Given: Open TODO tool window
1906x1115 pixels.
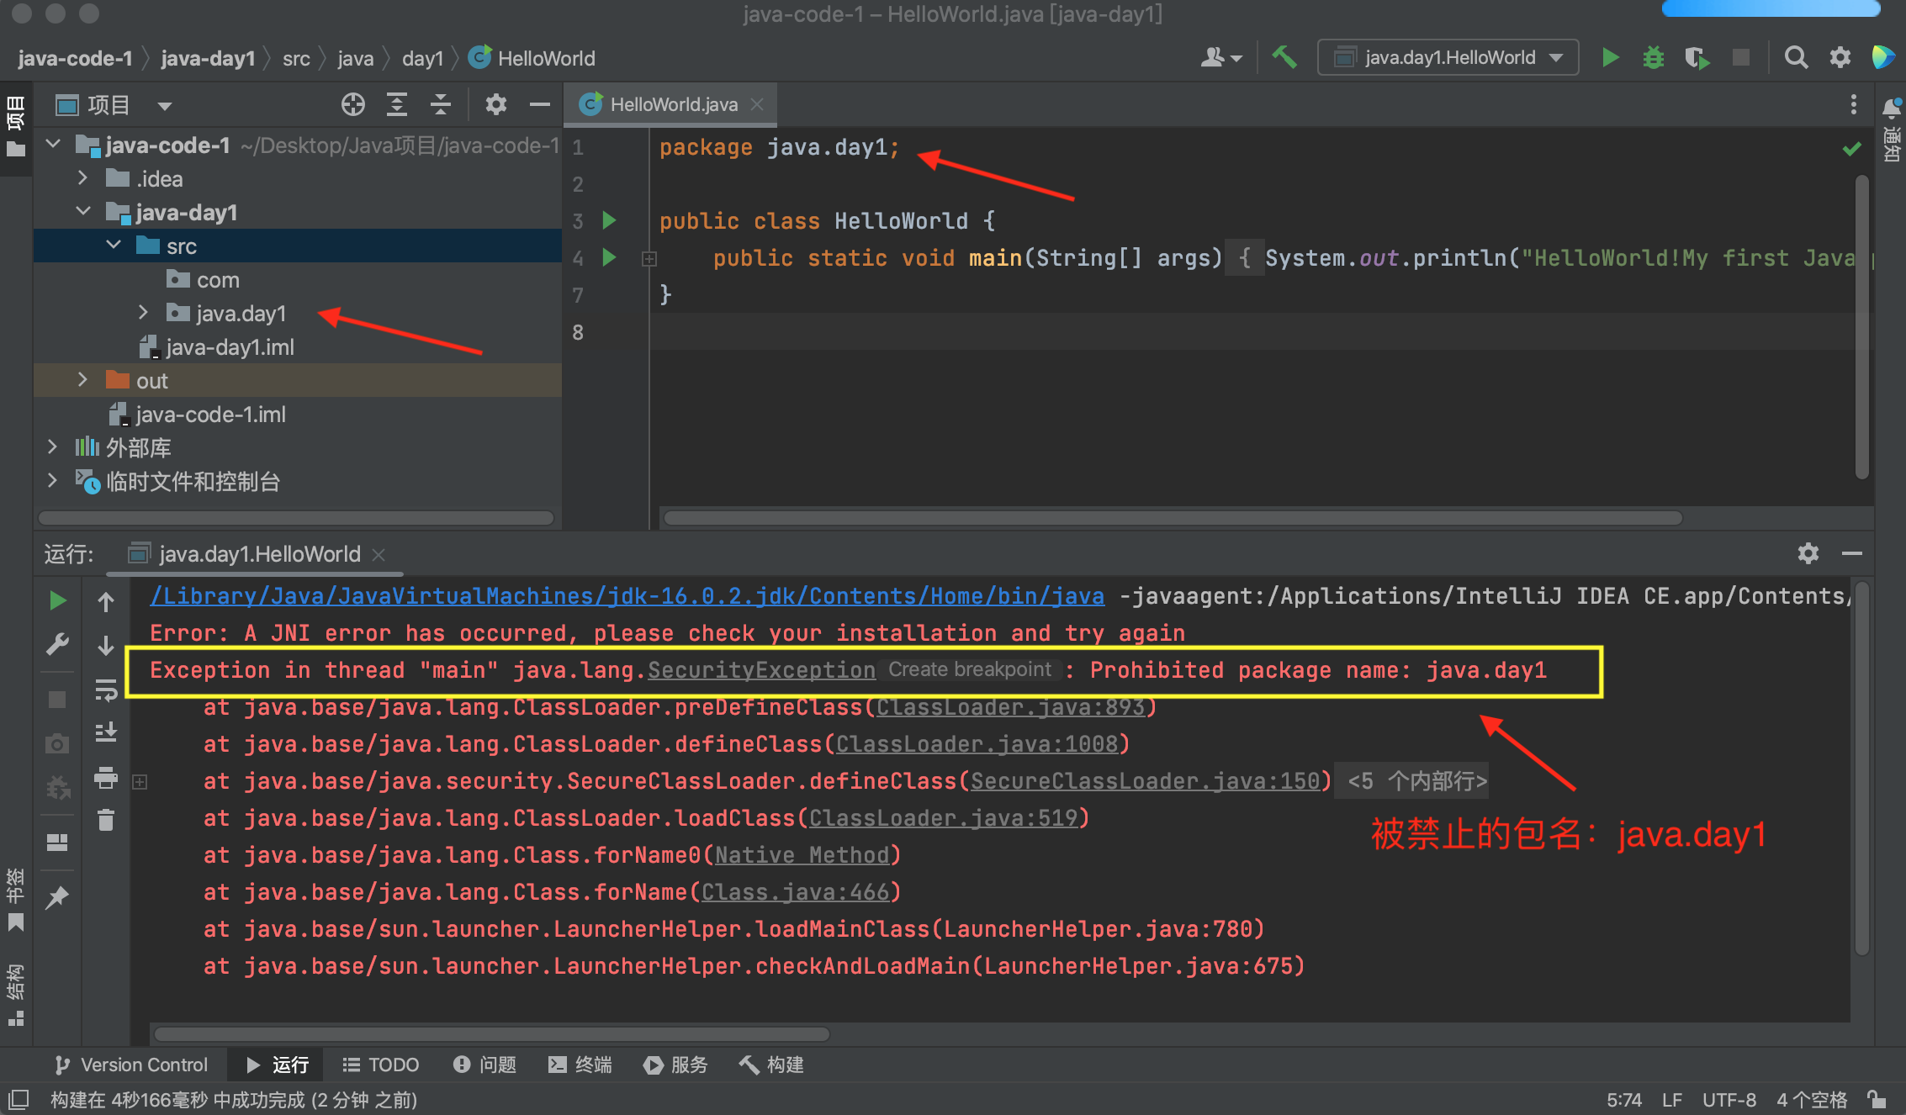Looking at the screenshot, I should pyautogui.click(x=380, y=1065).
